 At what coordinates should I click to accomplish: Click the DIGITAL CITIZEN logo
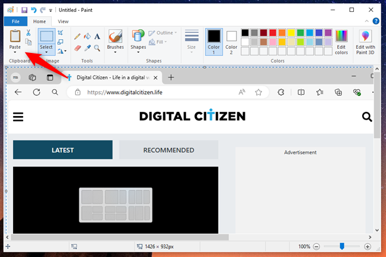pos(192,115)
